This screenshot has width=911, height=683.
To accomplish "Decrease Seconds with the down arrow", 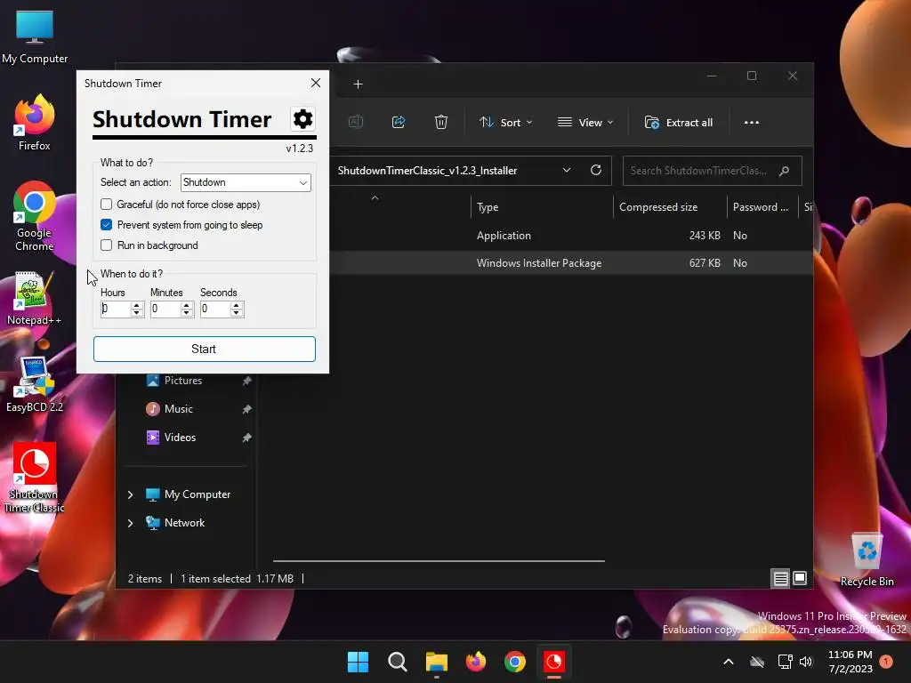I will (x=237, y=313).
